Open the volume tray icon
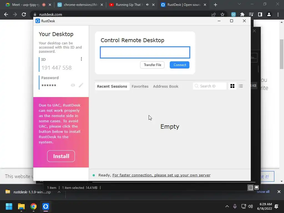This screenshot has width=284, height=213. 250,206
